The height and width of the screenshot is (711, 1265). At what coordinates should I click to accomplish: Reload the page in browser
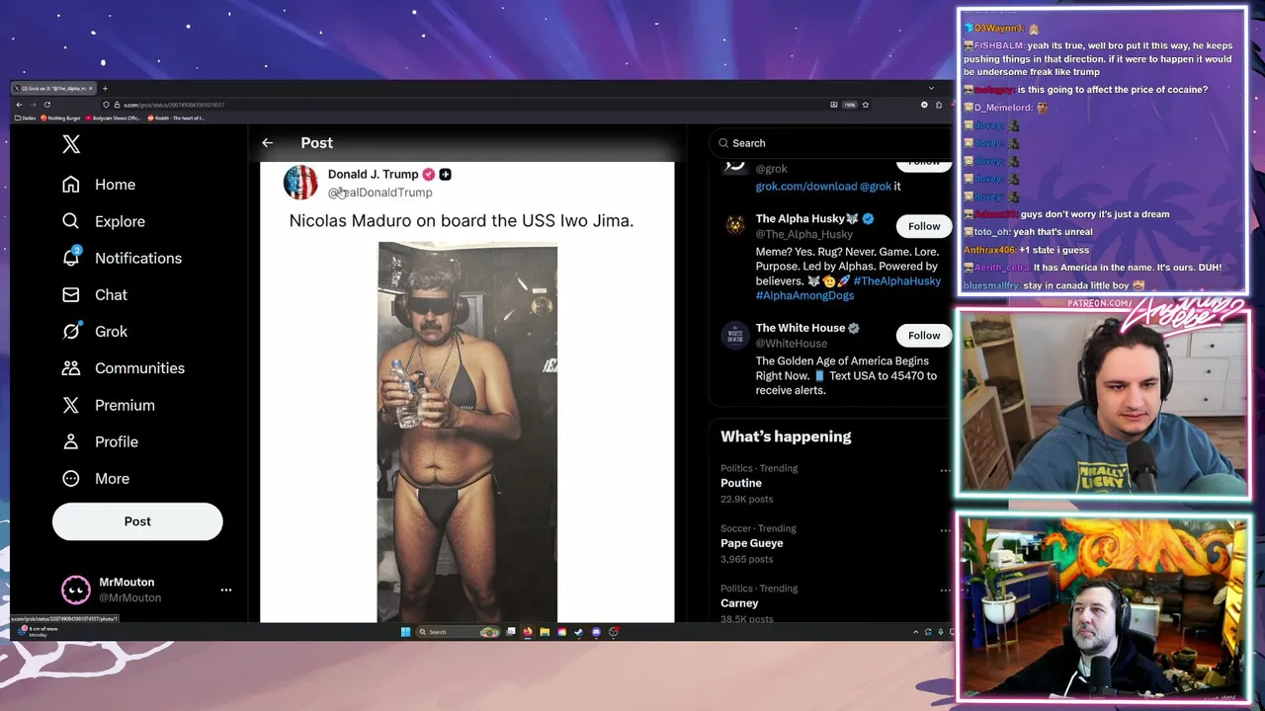point(46,105)
